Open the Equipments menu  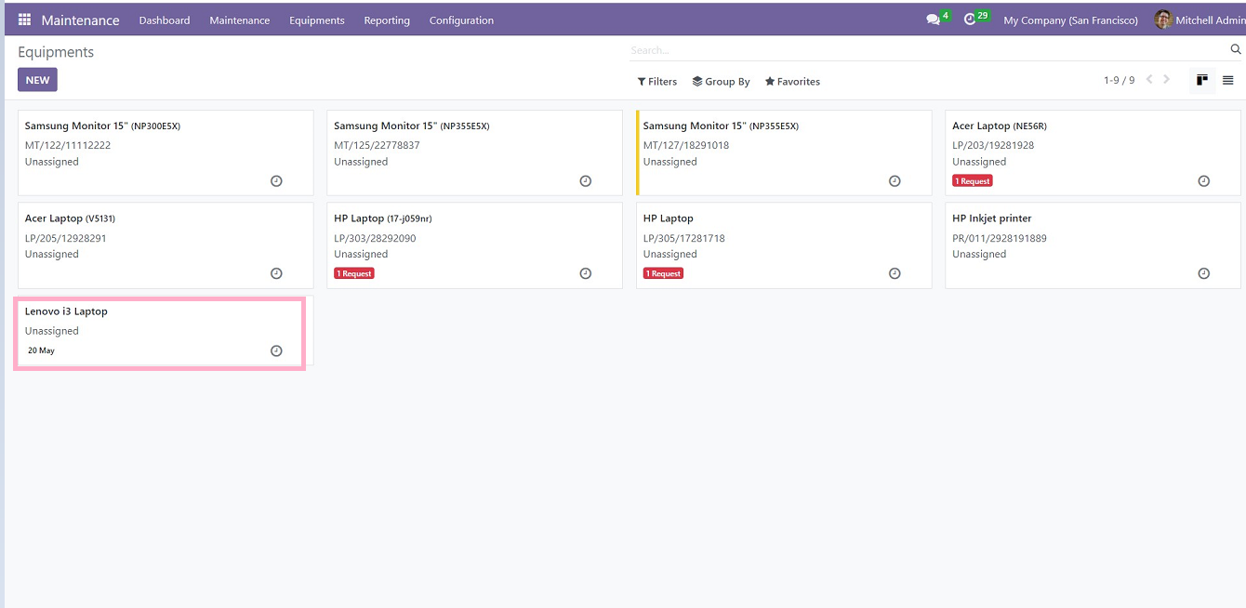click(x=317, y=20)
